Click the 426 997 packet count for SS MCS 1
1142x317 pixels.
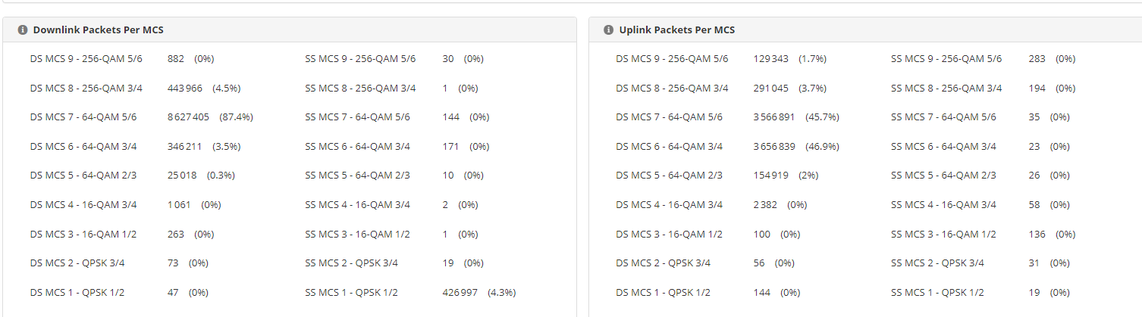[x=460, y=293]
